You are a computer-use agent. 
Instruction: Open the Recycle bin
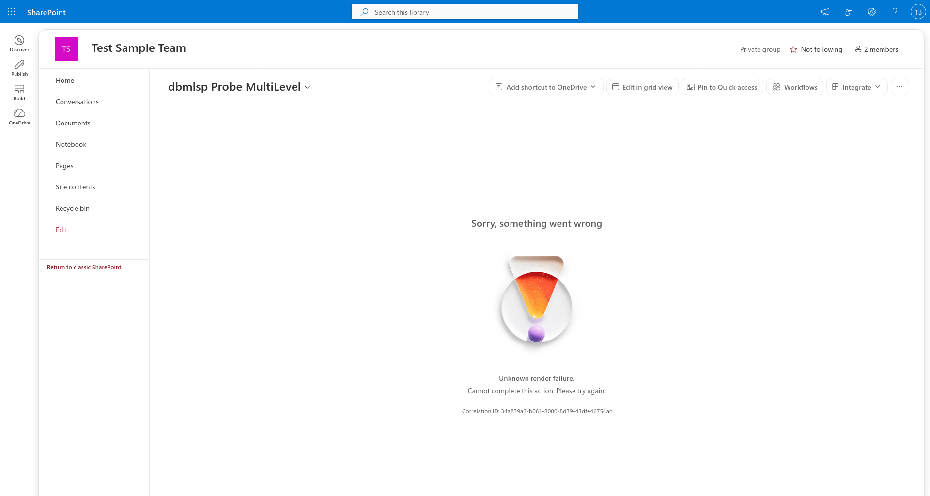[73, 208]
